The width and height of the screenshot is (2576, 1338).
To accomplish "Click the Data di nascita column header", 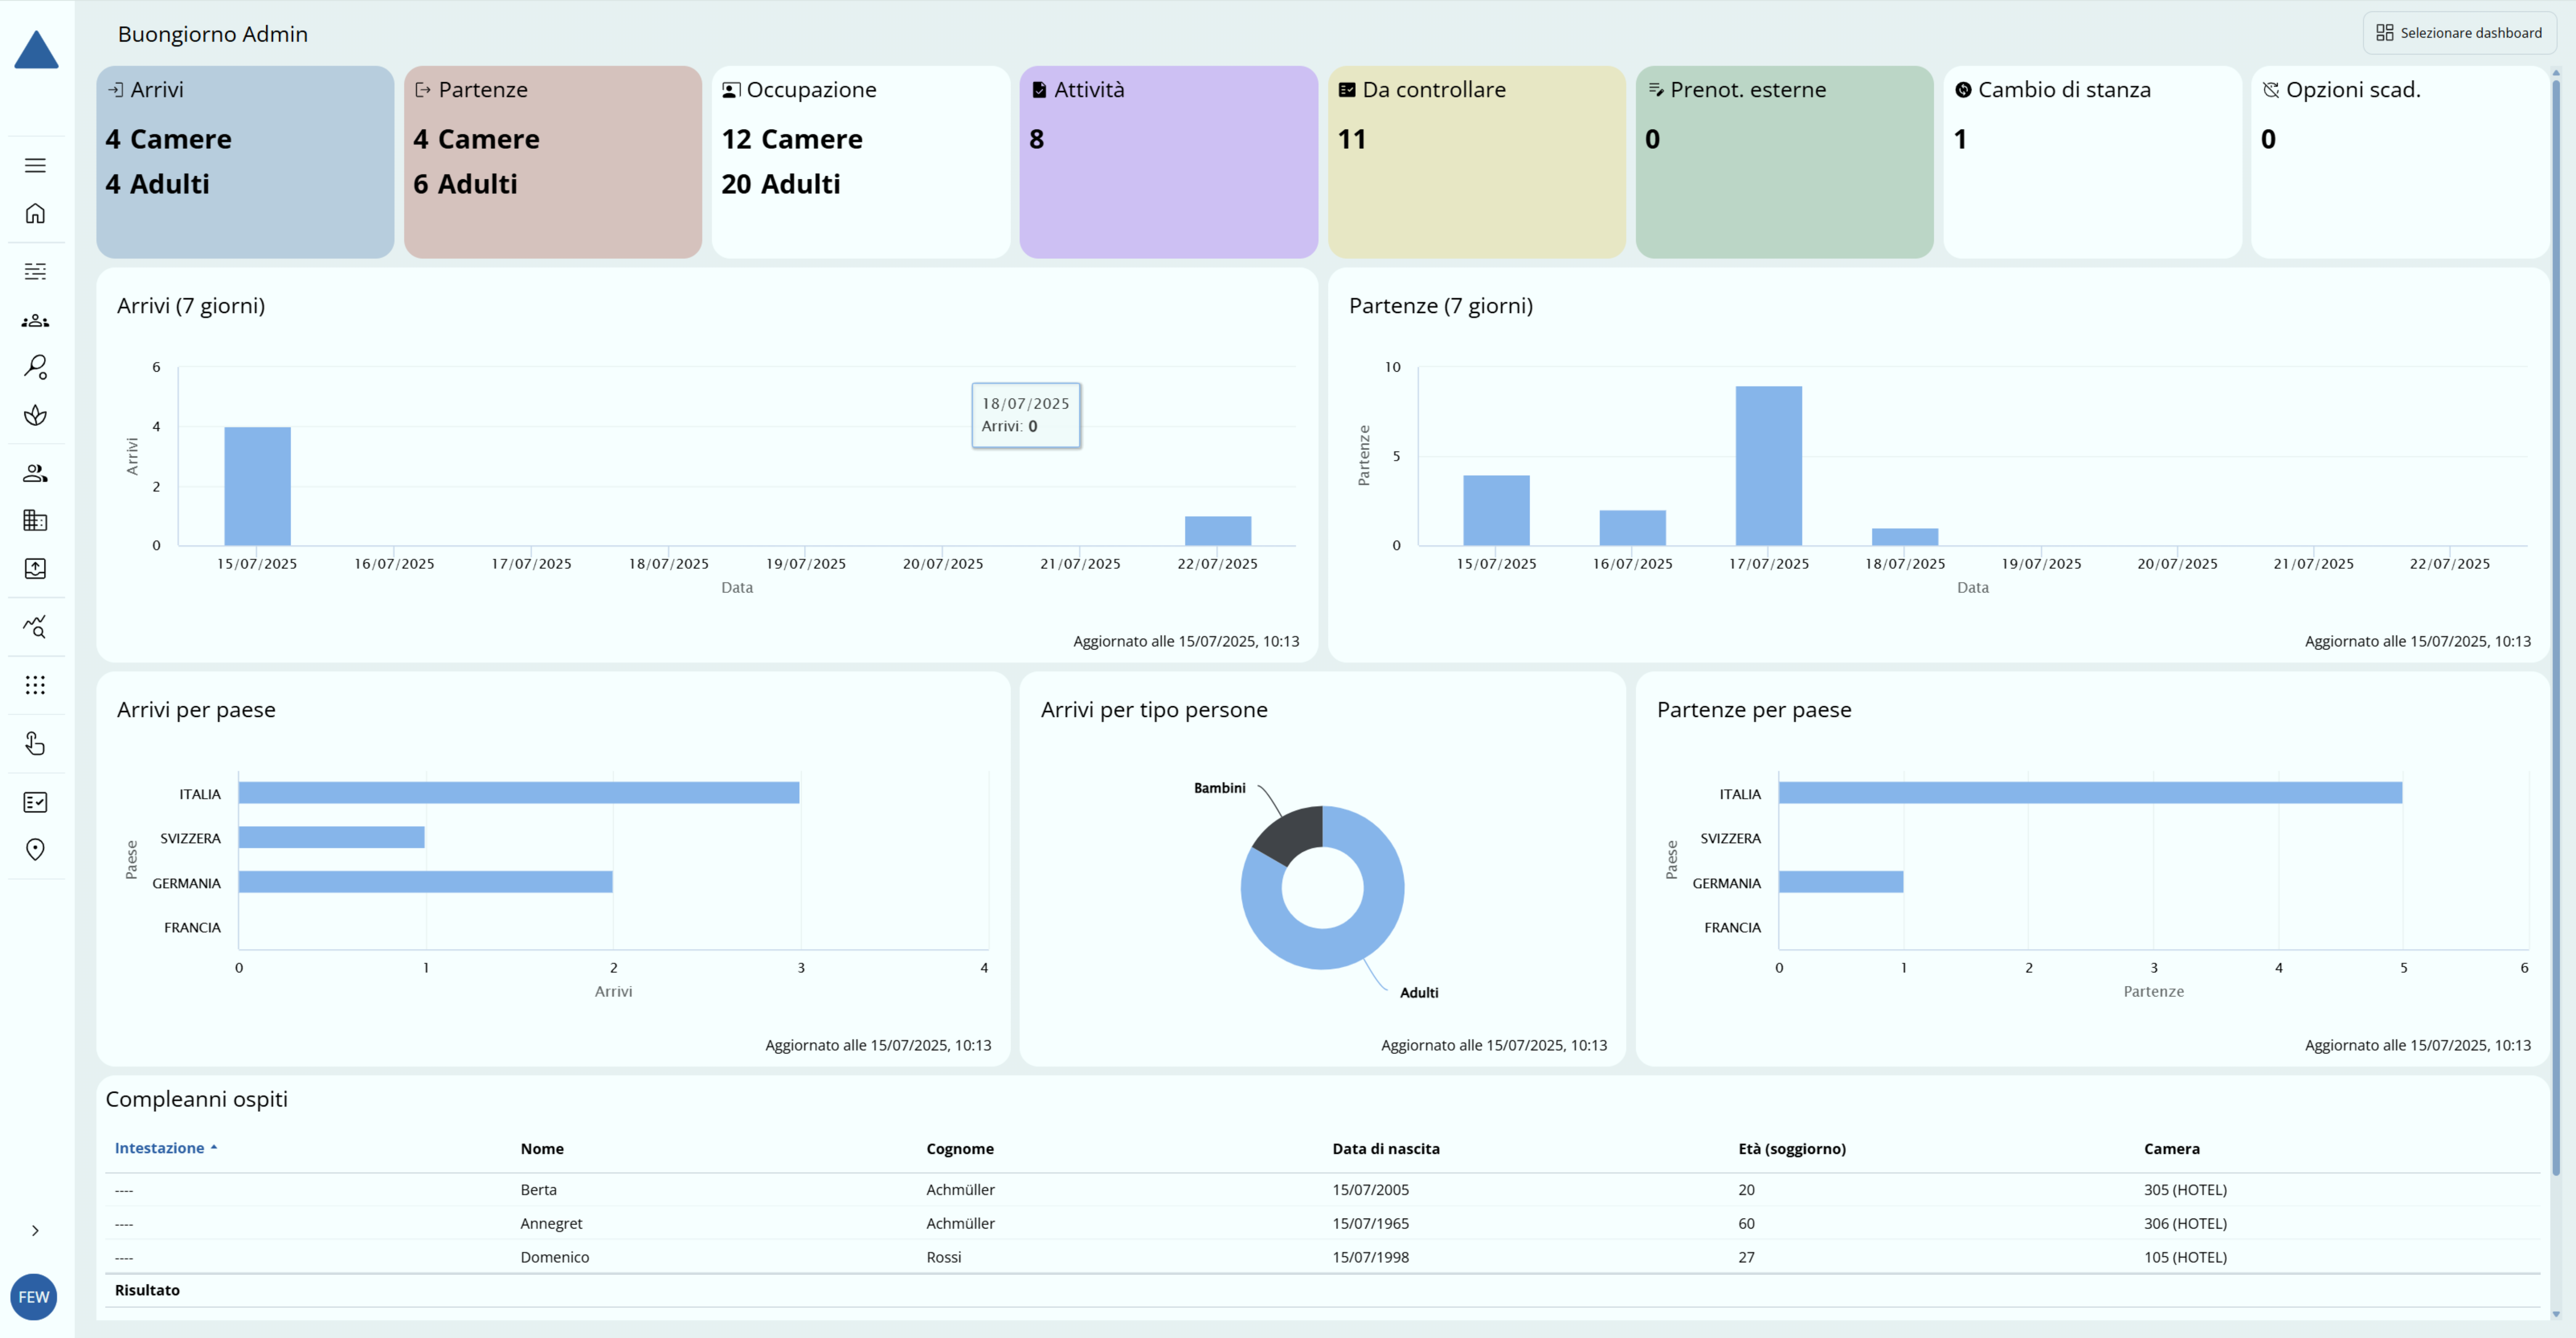I will (1385, 1148).
